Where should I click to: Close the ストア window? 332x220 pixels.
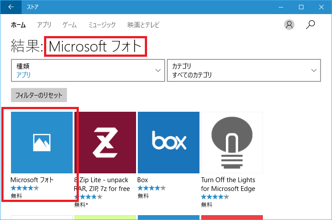coord(321,7)
